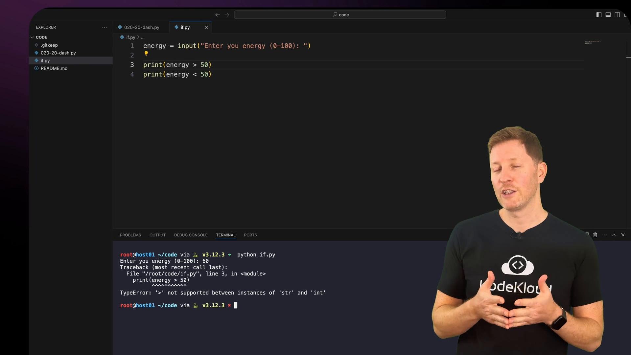Open terminal panel more actions menu

point(604,235)
